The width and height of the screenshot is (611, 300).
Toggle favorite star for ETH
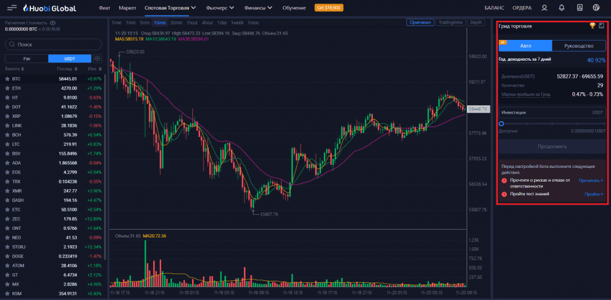[7, 88]
